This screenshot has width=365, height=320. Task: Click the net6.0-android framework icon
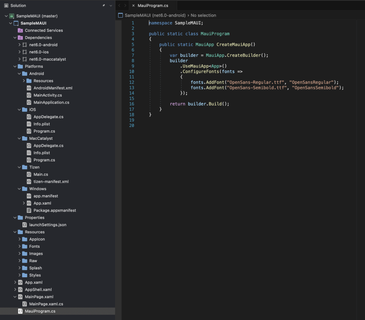click(x=24, y=45)
